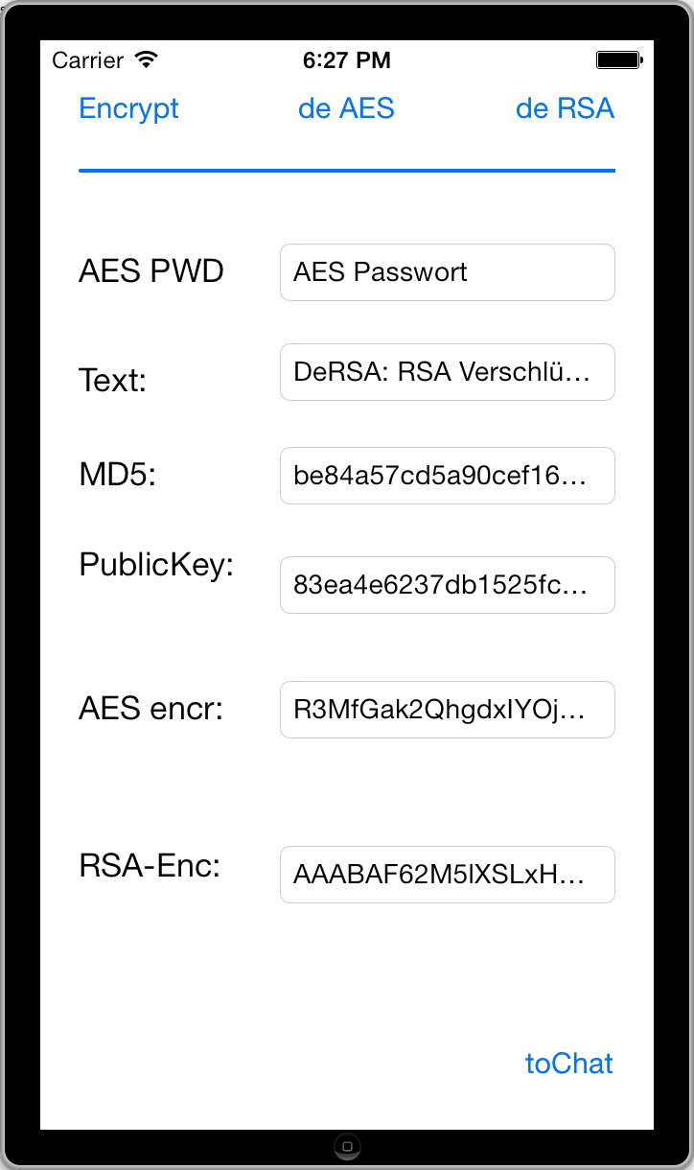The width and height of the screenshot is (694, 1170).
Task: Tap the AES encr output field
Action: click(447, 710)
